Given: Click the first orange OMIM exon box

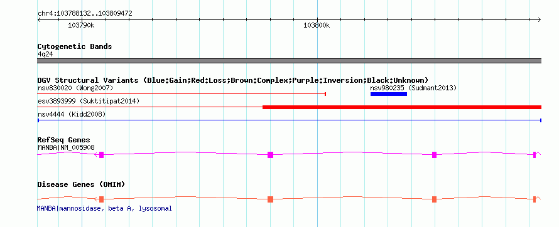Looking at the screenshot, I should coord(101,199).
